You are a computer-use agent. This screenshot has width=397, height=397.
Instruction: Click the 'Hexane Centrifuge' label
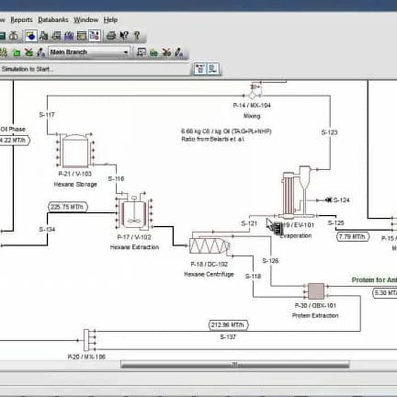pos(209,274)
